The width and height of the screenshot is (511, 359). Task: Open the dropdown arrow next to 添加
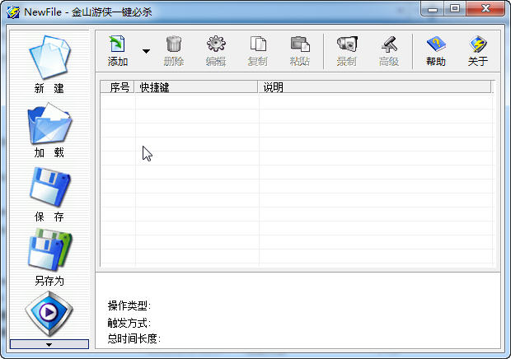[x=147, y=51]
